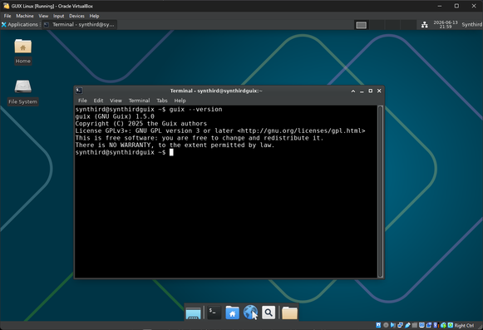Click the network connection tray icon
Image resolution: width=483 pixels, height=330 pixels.
click(425, 25)
